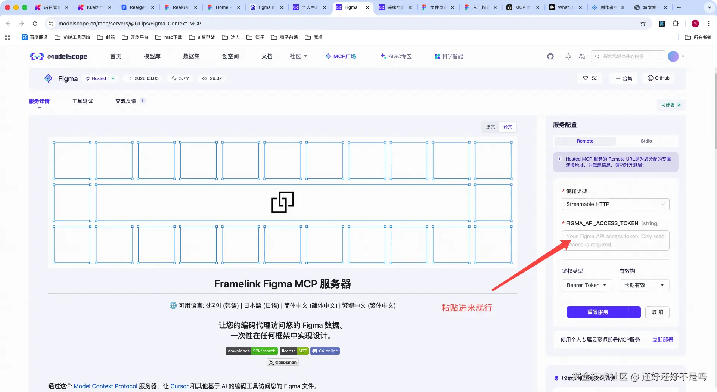Viewport: 717px width, 392px height.
Task: Open the Bearer Token auth type dropdown
Action: tap(587, 285)
